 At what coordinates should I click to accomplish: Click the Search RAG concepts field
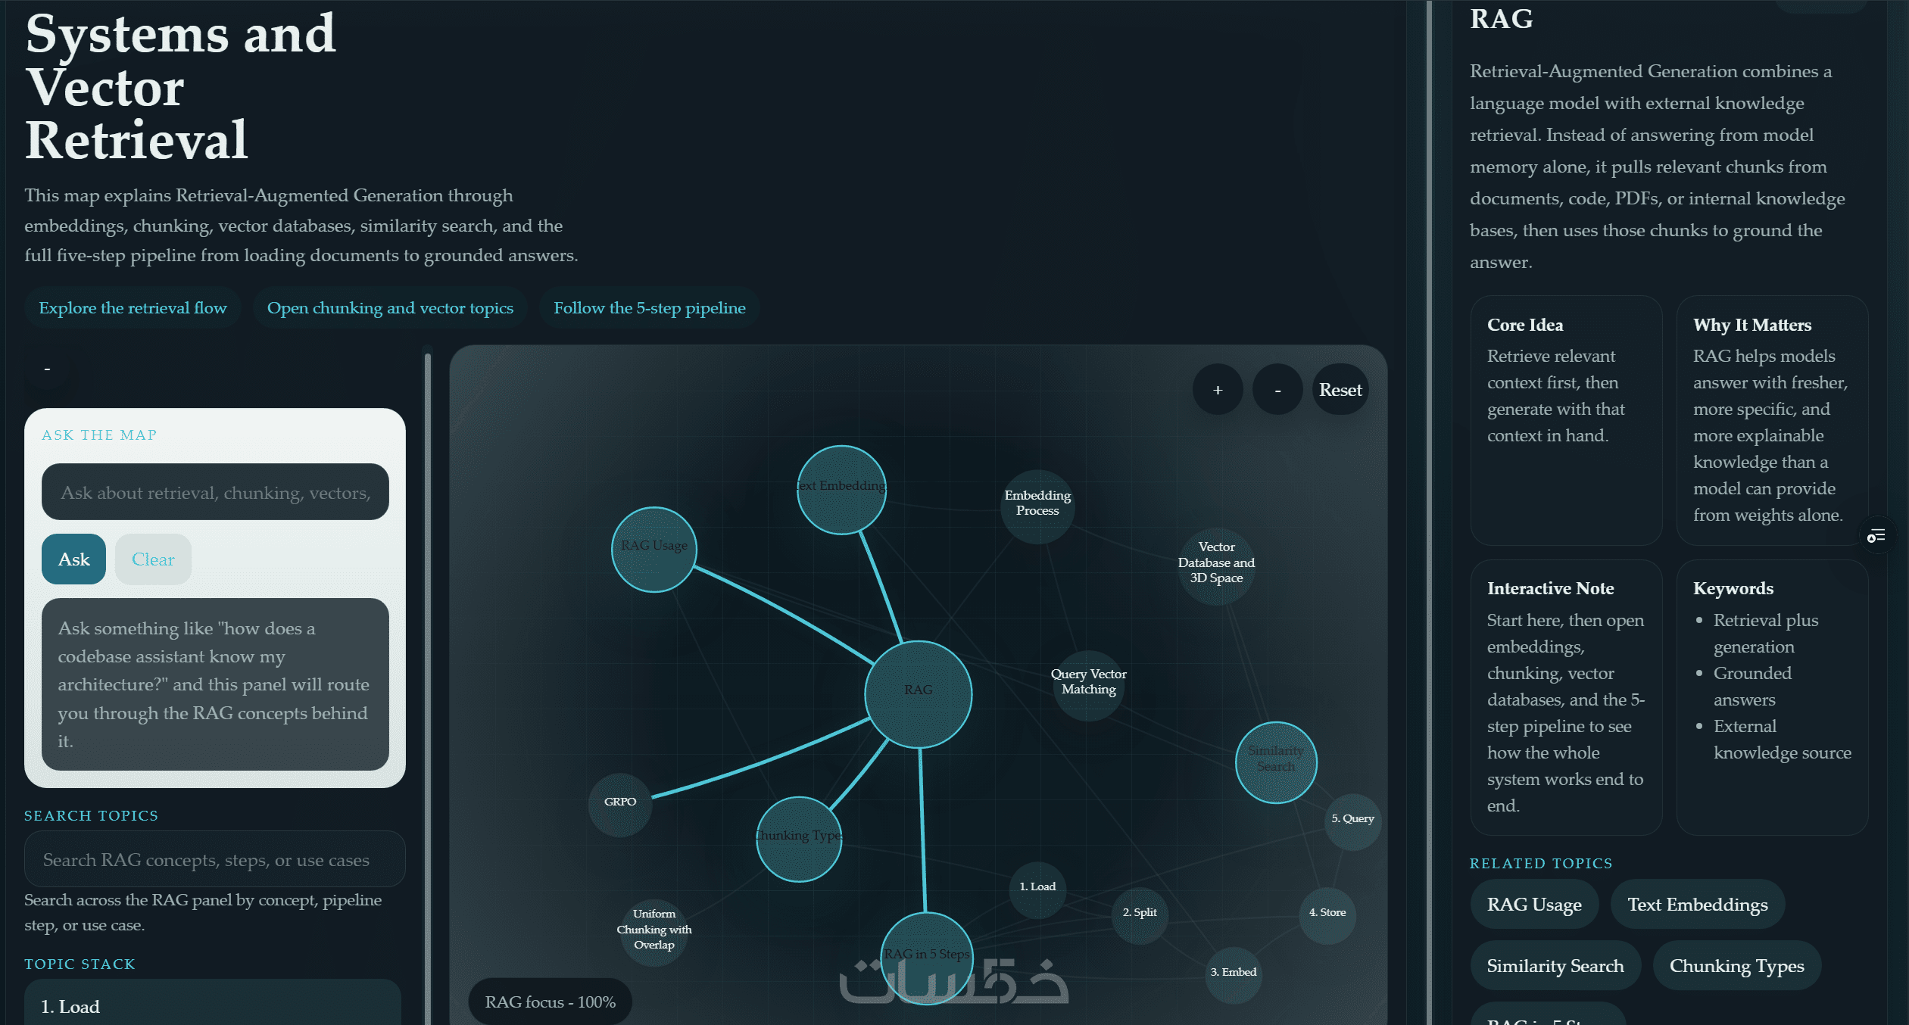point(214,860)
